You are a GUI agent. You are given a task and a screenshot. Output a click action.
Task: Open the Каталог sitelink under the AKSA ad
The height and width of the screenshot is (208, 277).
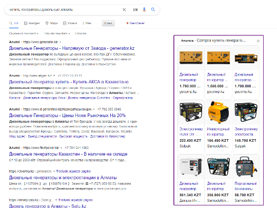point(15,98)
